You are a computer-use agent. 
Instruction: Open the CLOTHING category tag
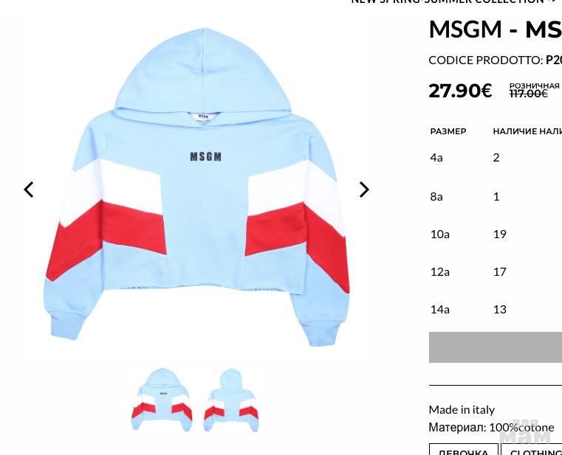[532, 450]
